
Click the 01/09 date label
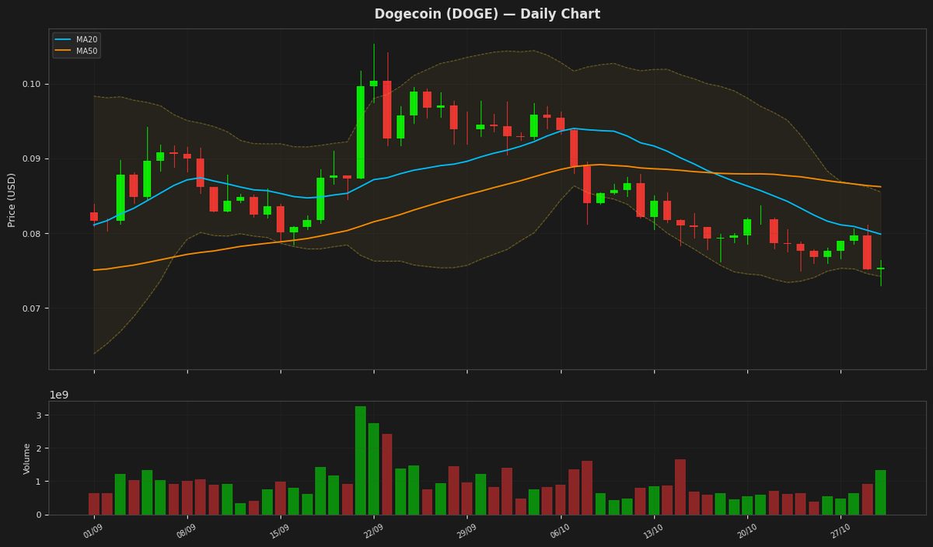click(x=93, y=531)
